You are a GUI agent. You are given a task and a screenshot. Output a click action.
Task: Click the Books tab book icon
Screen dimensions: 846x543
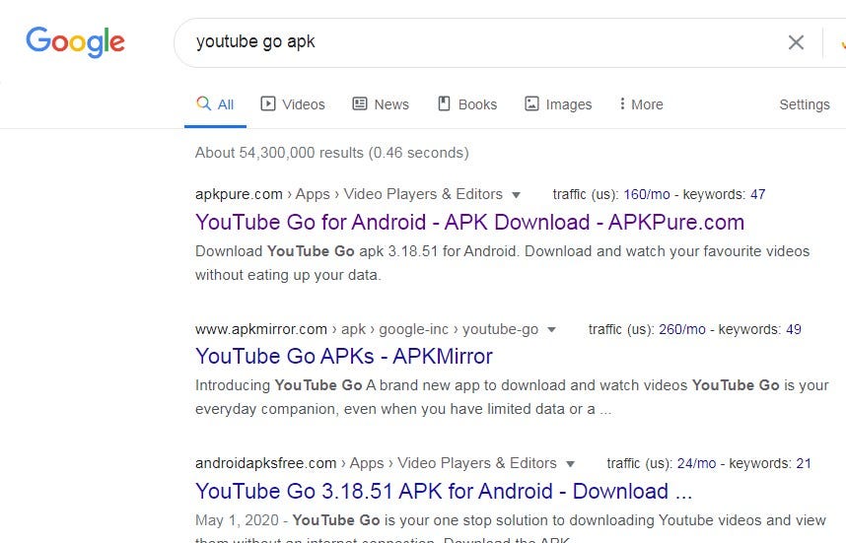tap(444, 103)
